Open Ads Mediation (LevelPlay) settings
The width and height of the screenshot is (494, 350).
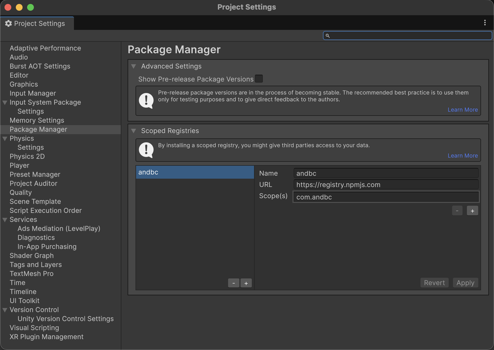[x=59, y=229]
